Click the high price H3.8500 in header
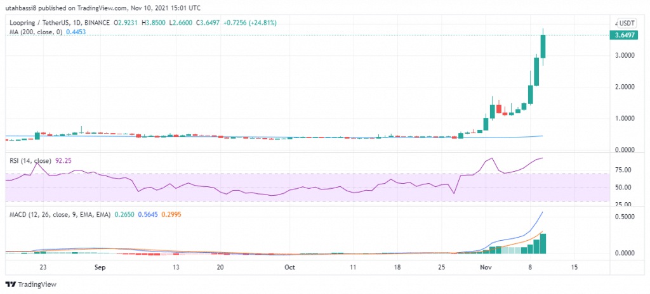650x294 pixels. [x=154, y=23]
